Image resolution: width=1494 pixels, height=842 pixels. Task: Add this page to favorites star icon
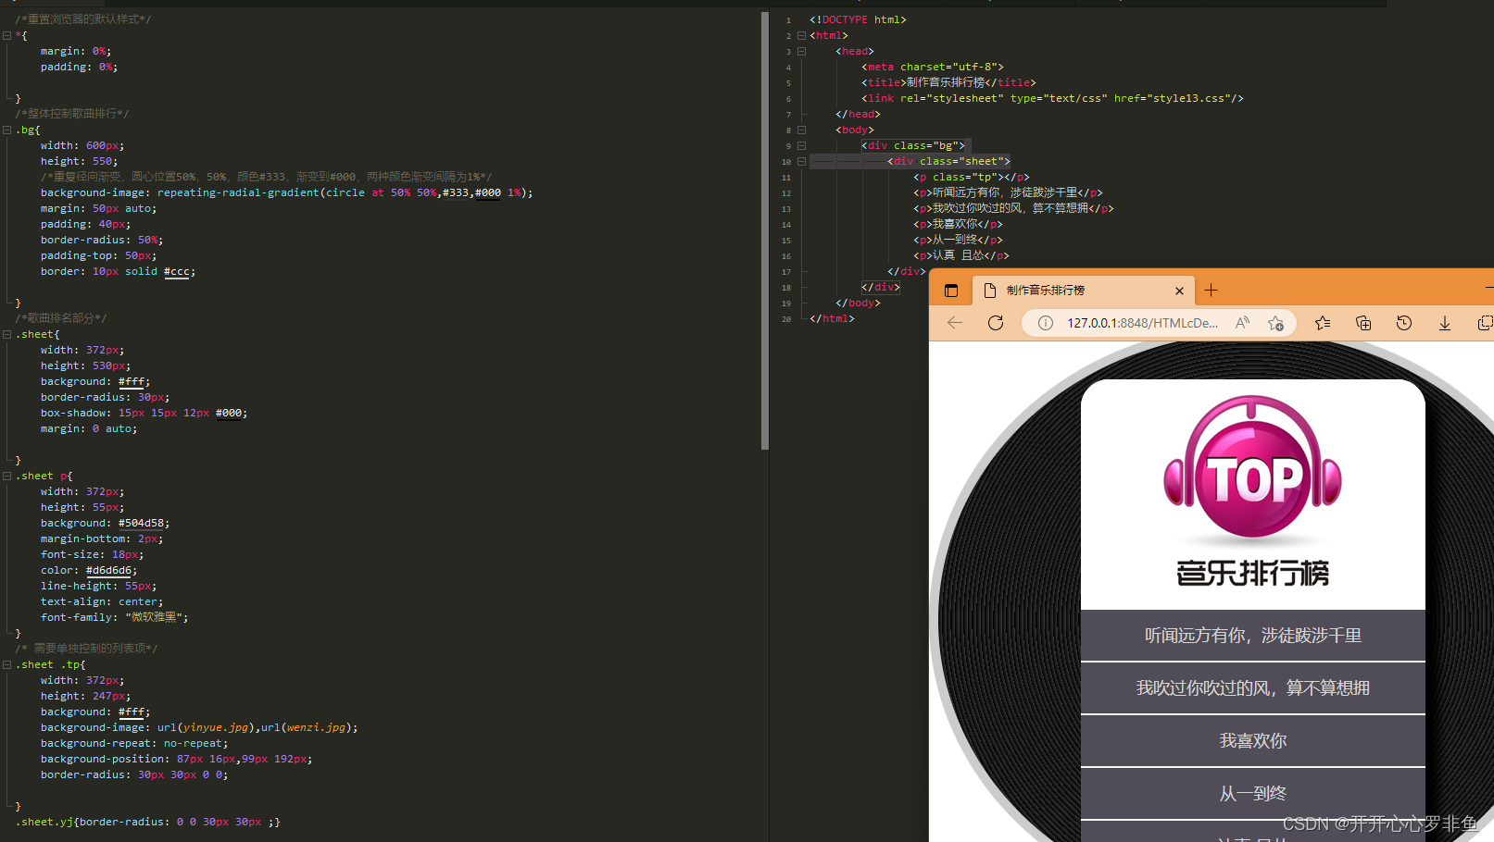[x=1275, y=323]
